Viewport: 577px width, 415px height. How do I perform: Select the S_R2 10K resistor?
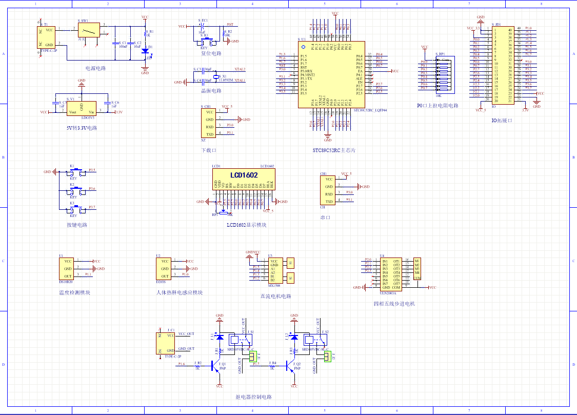tap(223, 33)
